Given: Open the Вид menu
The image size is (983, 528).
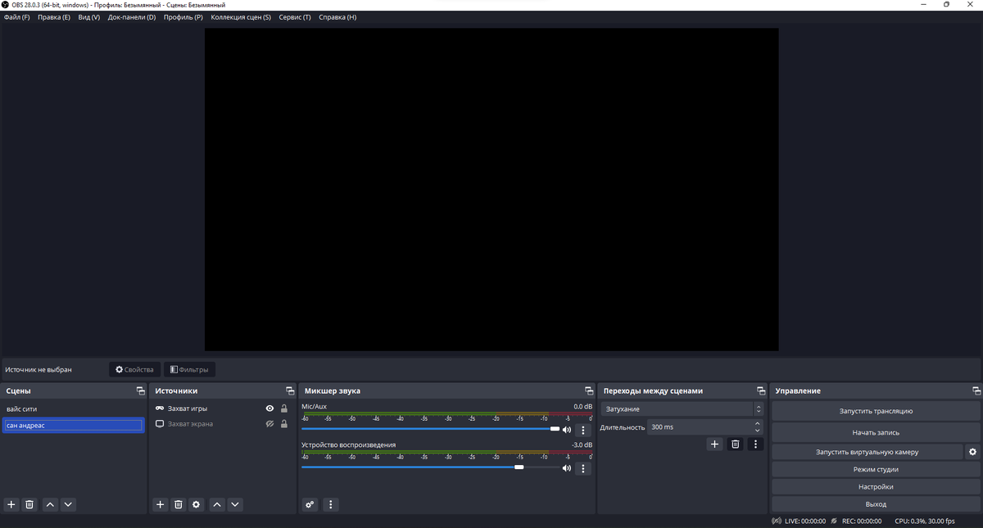Looking at the screenshot, I should coord(89,17).
